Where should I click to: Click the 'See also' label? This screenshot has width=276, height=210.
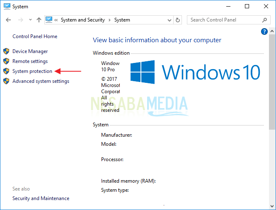(21, 189)
